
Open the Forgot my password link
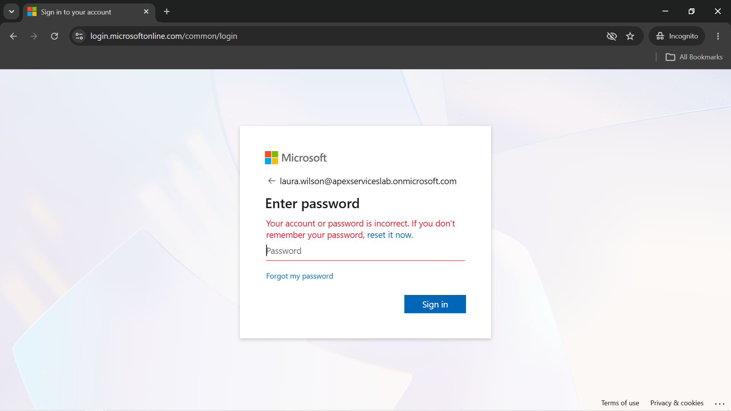tap(300, 276)
